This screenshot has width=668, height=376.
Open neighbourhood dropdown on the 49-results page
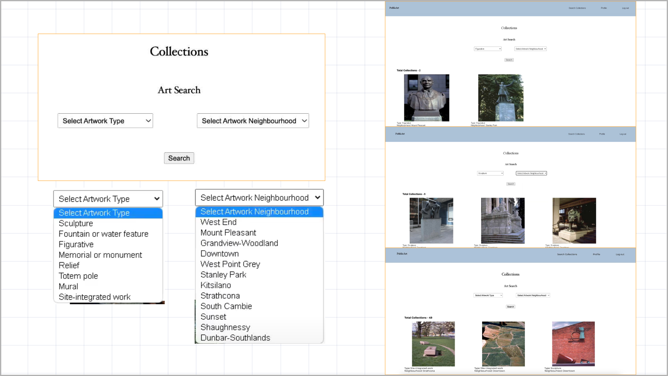click(x=533, y=295)
